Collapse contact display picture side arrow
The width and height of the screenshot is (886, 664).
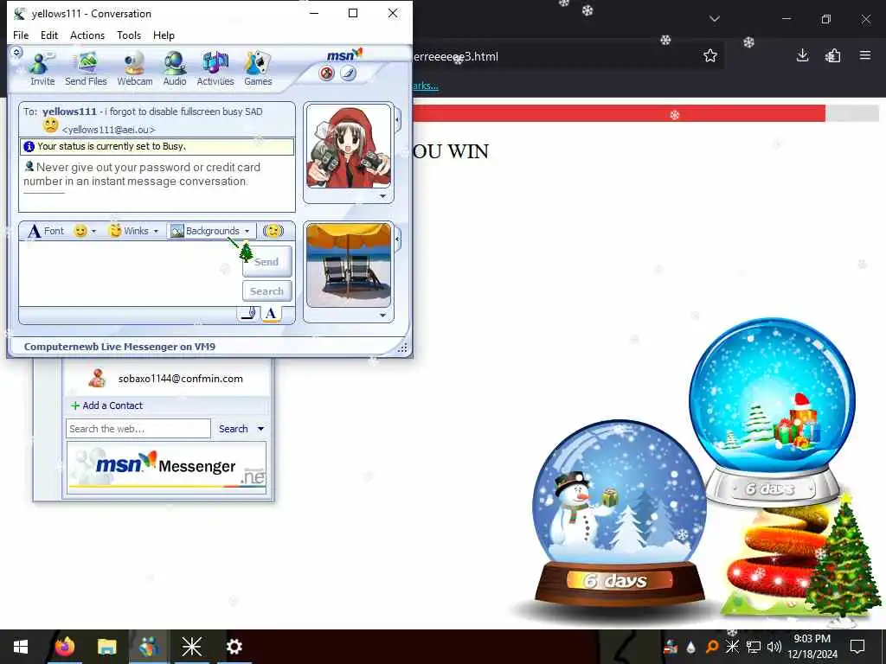coord(398,119)
